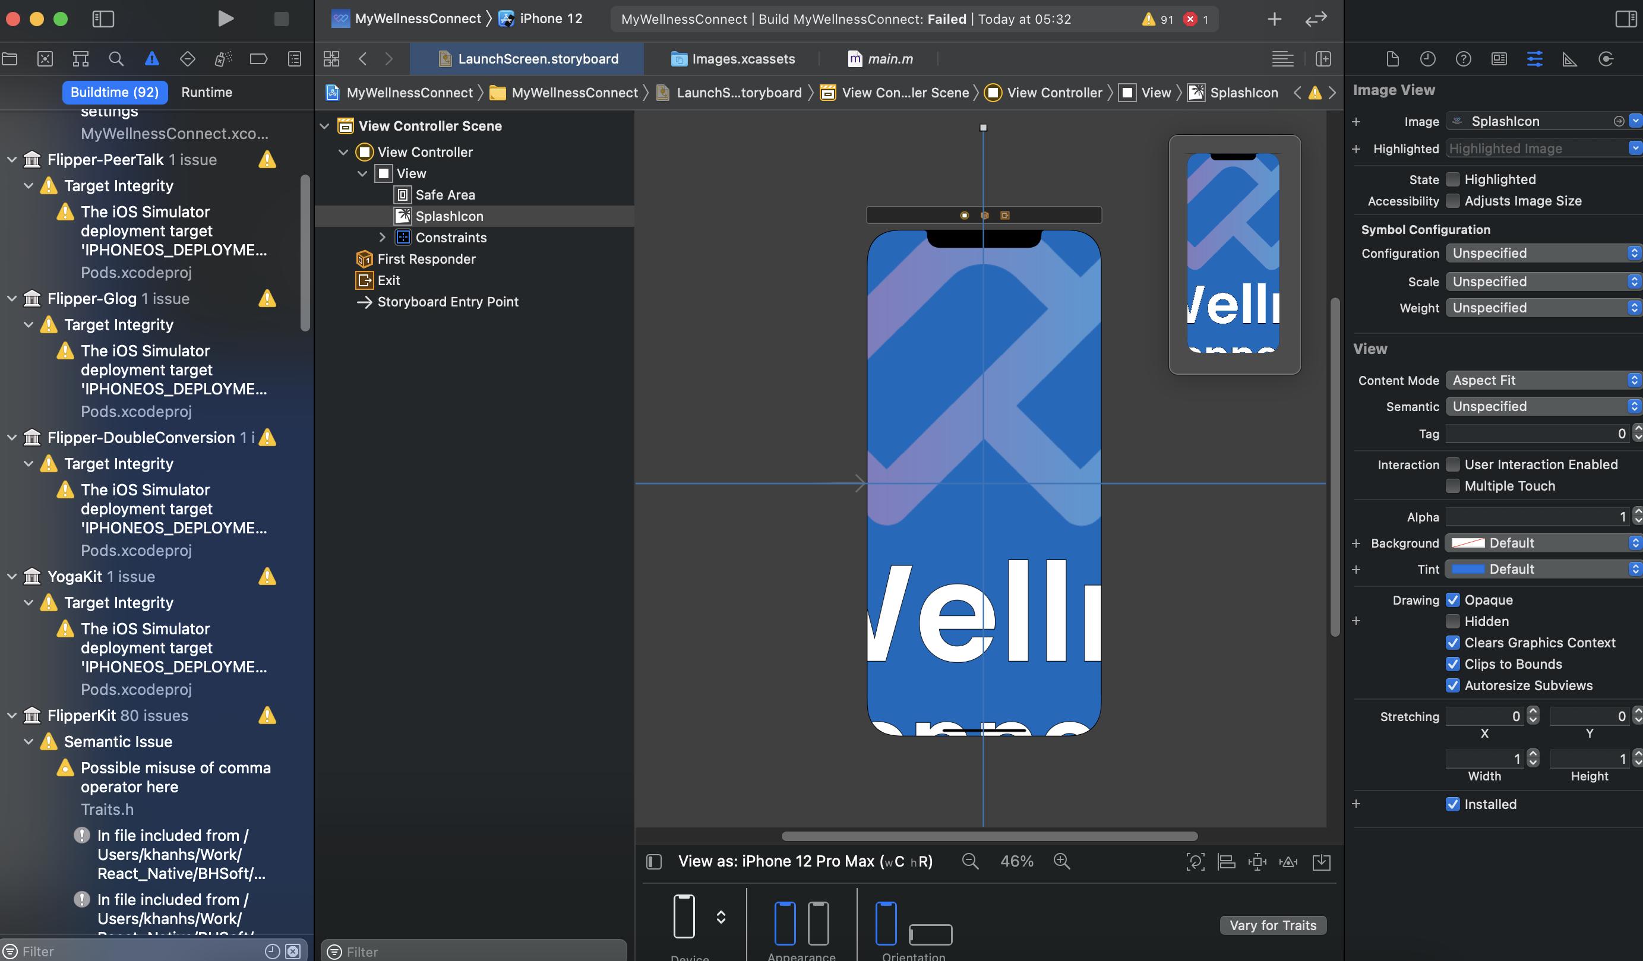Open the source control navigator

point(45,59)
